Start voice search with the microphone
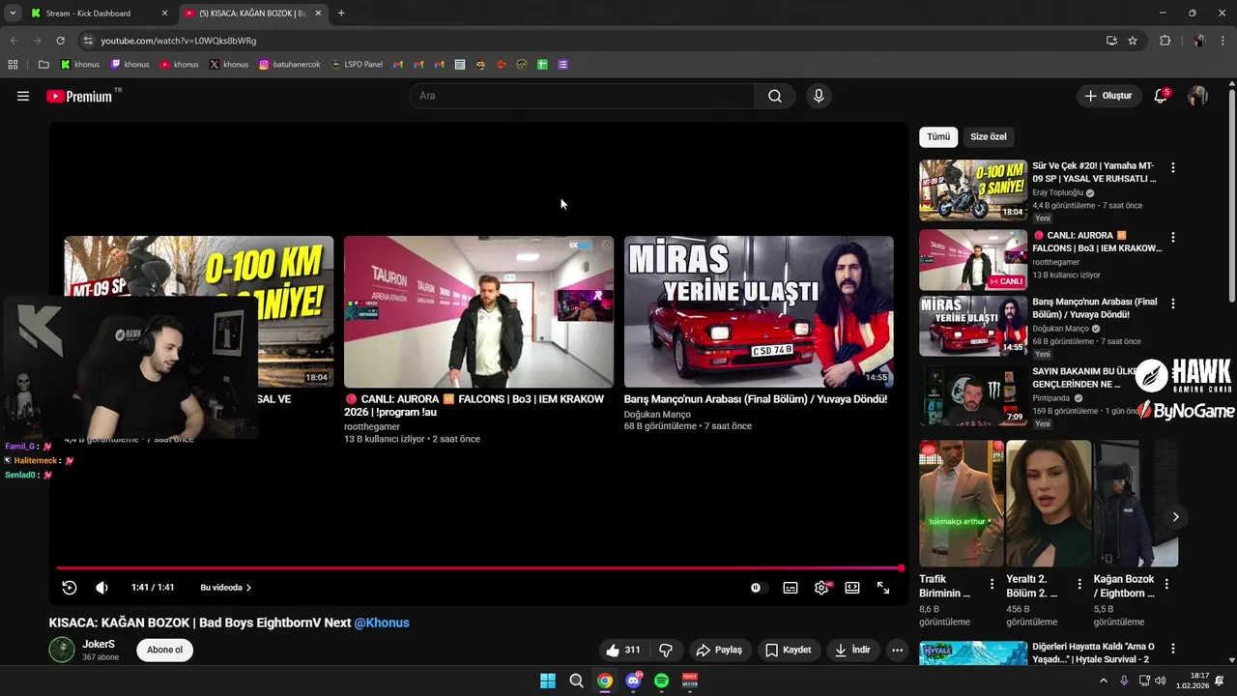 pos(819,96)
